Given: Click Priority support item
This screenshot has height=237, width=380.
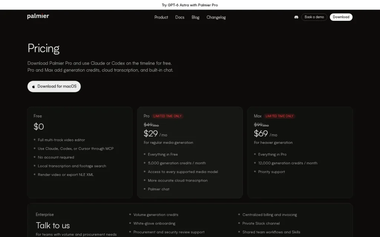Looking at the screenshot, I should [271, 172].
